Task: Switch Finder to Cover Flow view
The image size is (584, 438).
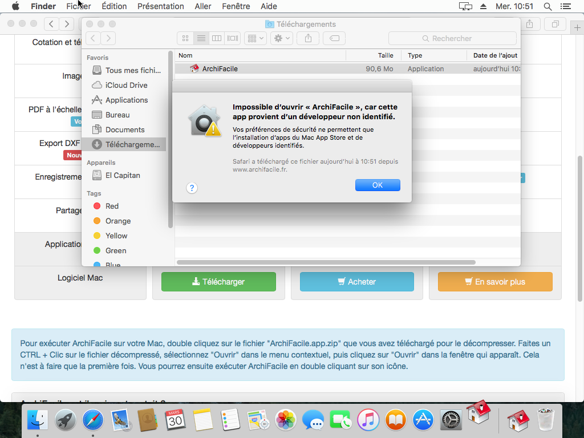Action: (x=232, y=38)
